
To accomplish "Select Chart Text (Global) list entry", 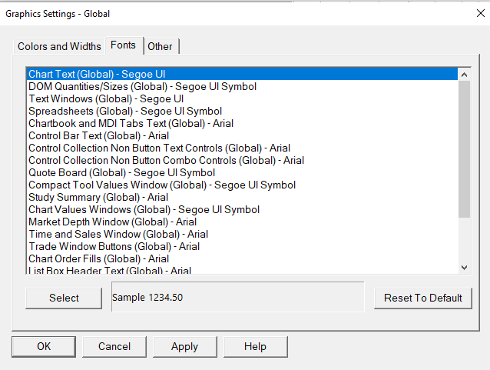I will point(97,74).
